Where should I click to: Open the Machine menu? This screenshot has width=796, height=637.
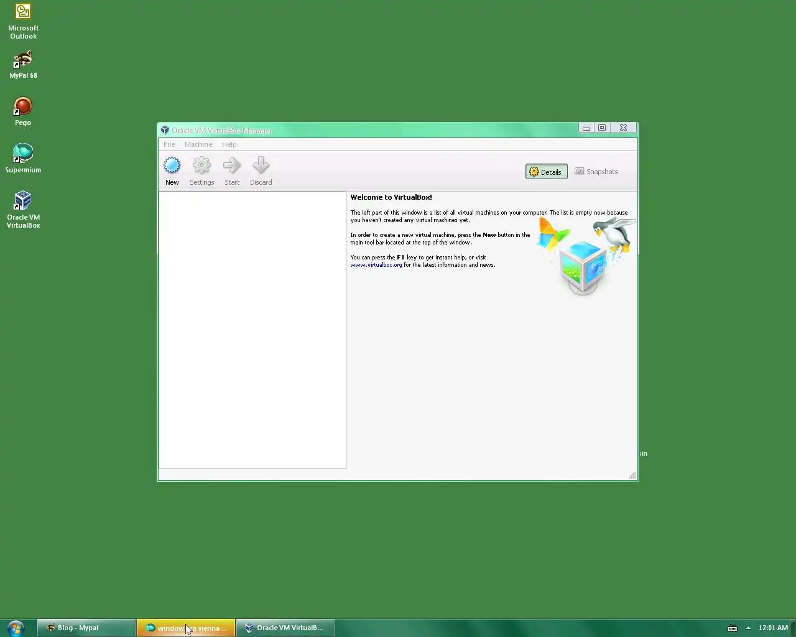198,144
